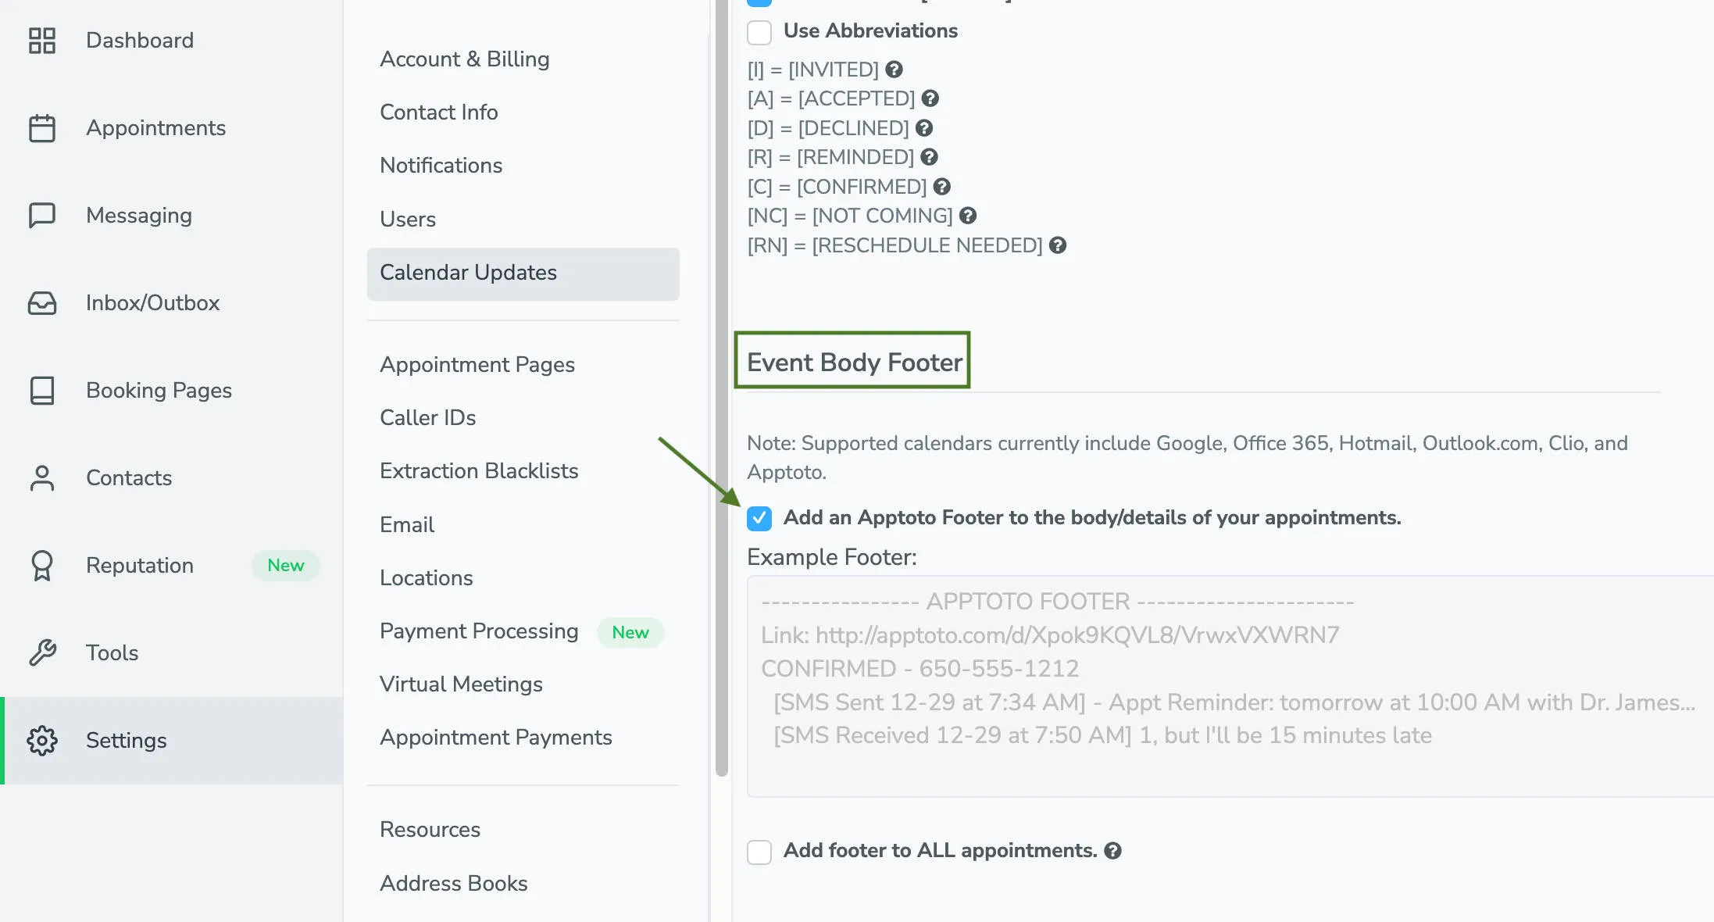1714x922 pixels.
Task: Open Reputation via the badge icon
Action: 42,565
